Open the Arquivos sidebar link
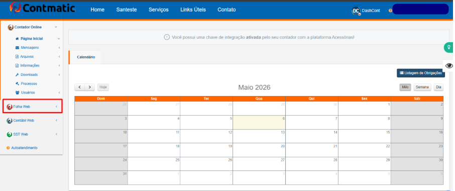Image resolution: width=455 pixels, height=191 pixels. coord(27,57)
